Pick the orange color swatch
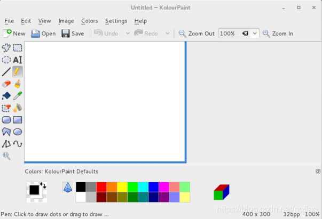Screen dimensions: 322x219 click(112, 187)
